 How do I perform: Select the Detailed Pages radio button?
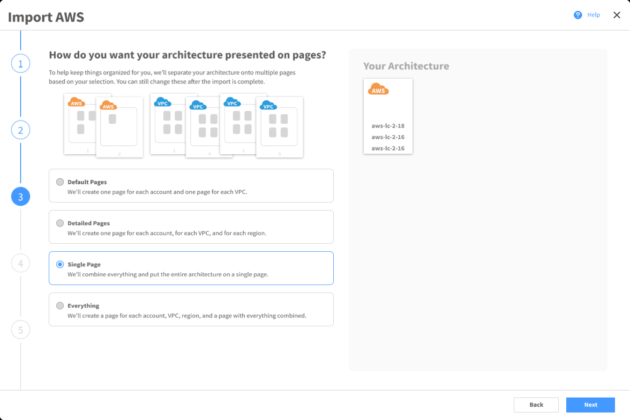pos(60,223)
